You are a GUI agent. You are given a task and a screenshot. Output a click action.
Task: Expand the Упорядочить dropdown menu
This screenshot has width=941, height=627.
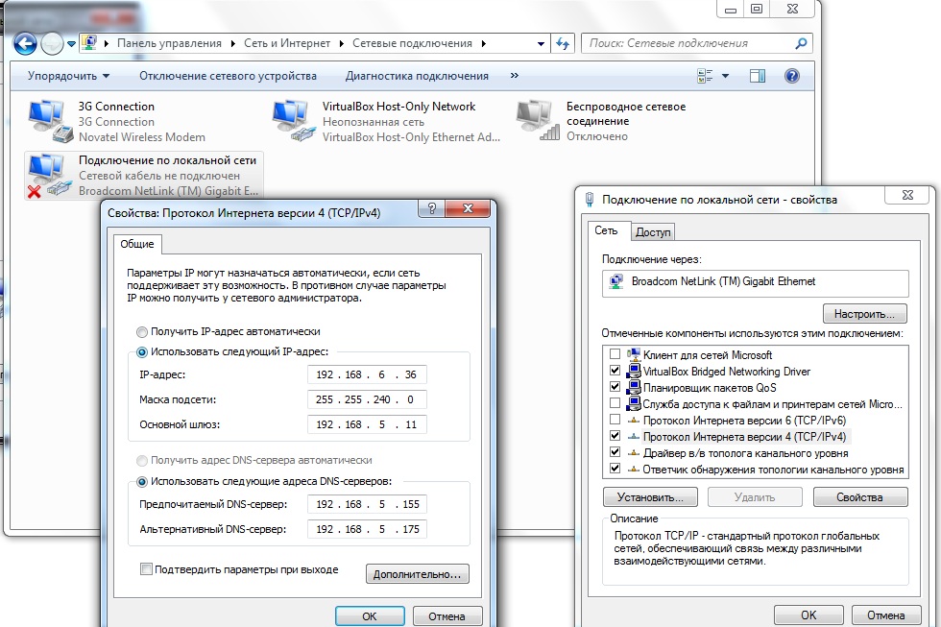pos(68,76)
